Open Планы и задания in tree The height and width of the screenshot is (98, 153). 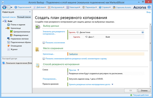18,25
